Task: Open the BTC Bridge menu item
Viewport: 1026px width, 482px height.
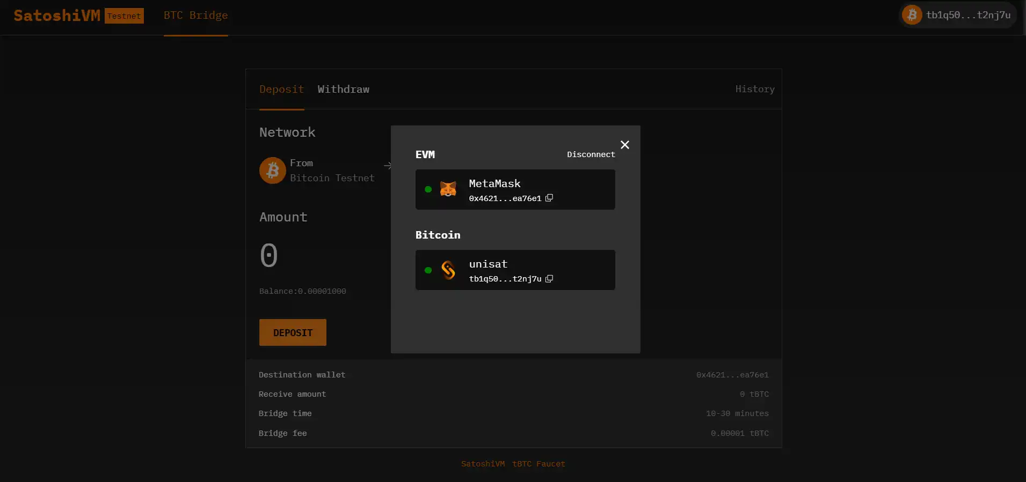Action: pos(195,16)
